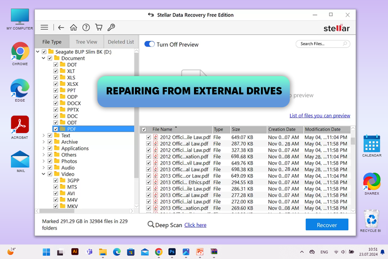Sort by the Modification Date column header

tap(327, 129)
